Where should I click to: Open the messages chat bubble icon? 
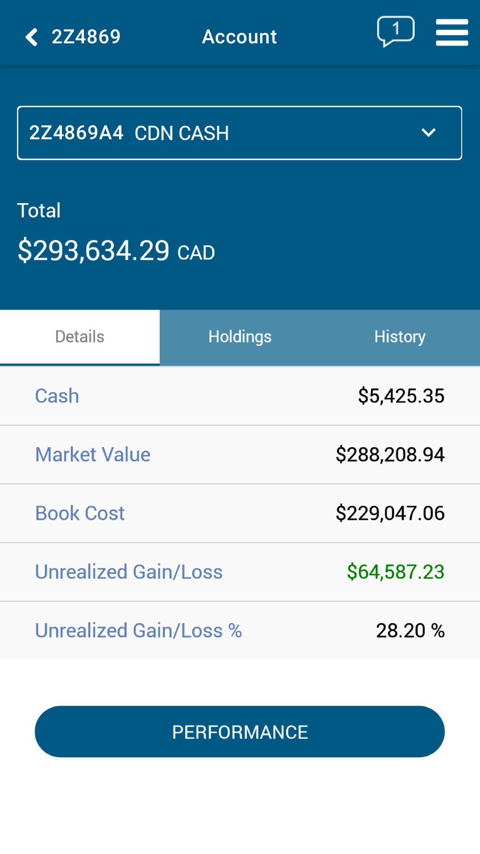396,32
